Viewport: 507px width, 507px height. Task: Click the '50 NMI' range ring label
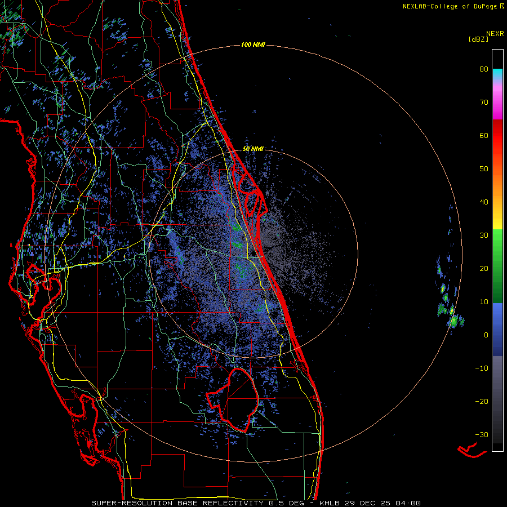pyautogui.click(x=253, y=149)
